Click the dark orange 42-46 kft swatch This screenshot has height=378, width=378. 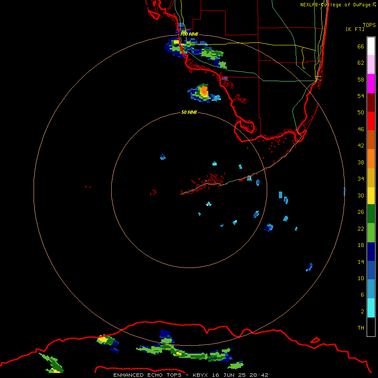(x=371, y=139)
